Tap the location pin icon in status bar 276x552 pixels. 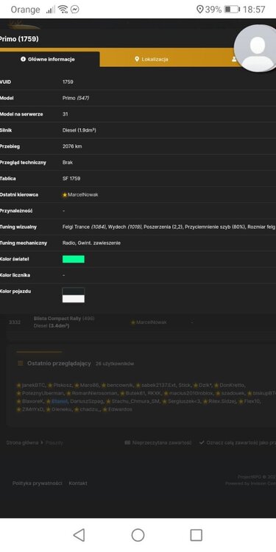point(200,9)
